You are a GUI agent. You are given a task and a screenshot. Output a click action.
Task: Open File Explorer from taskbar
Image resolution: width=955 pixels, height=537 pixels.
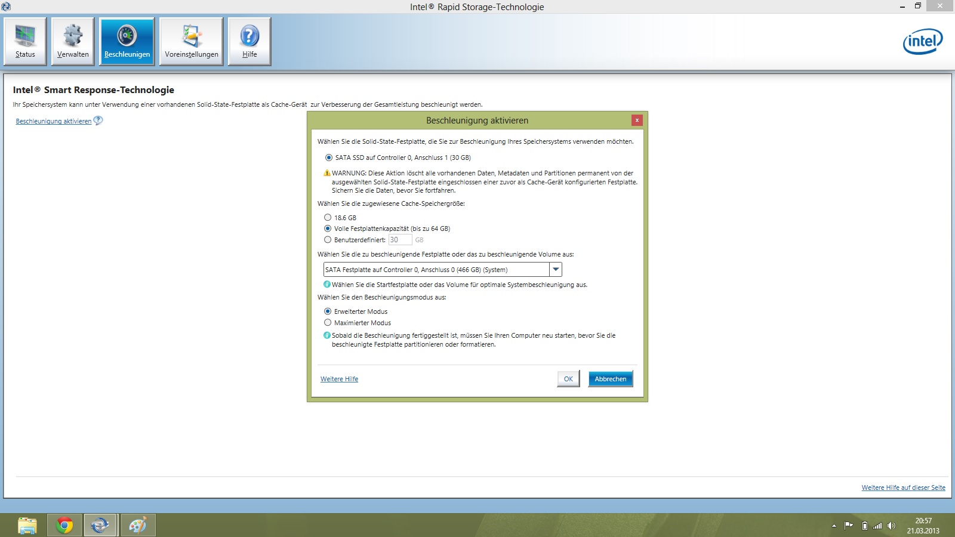coord(27,526)
